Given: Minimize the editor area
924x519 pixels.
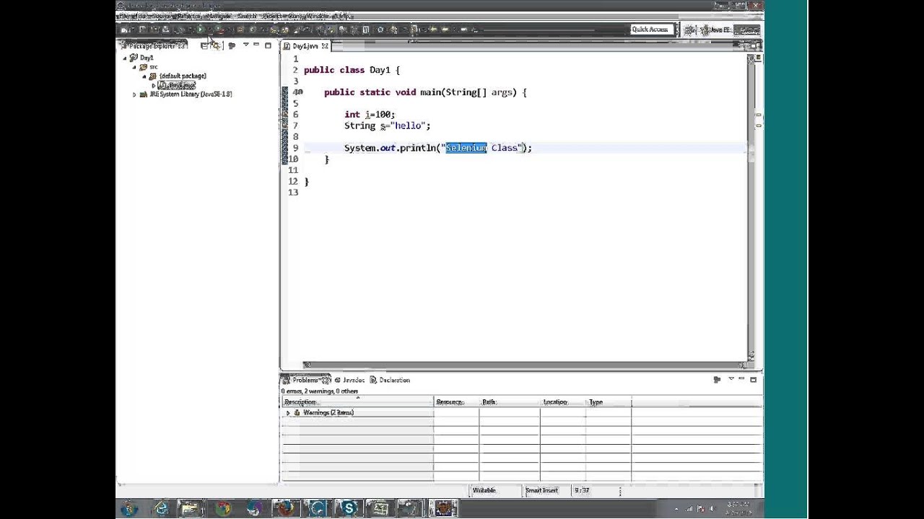Looking at the screenshot, I should pyautogui.click(x=742, y=45).
